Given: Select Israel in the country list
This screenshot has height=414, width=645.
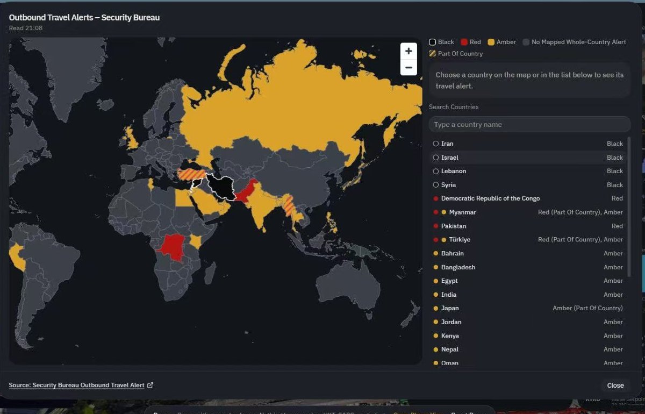Looking at the screenshot, I should (x=528, y=158).
